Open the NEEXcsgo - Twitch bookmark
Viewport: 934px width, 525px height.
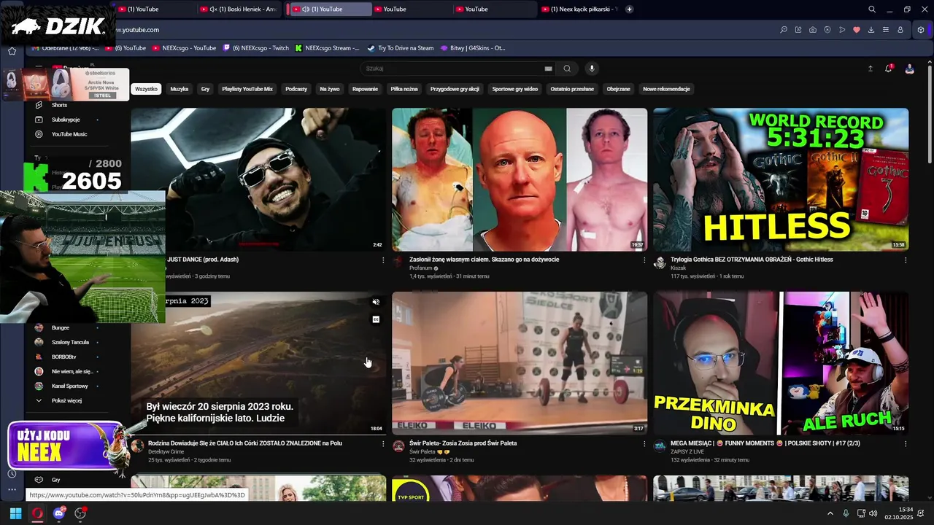(x=256, y=48)
